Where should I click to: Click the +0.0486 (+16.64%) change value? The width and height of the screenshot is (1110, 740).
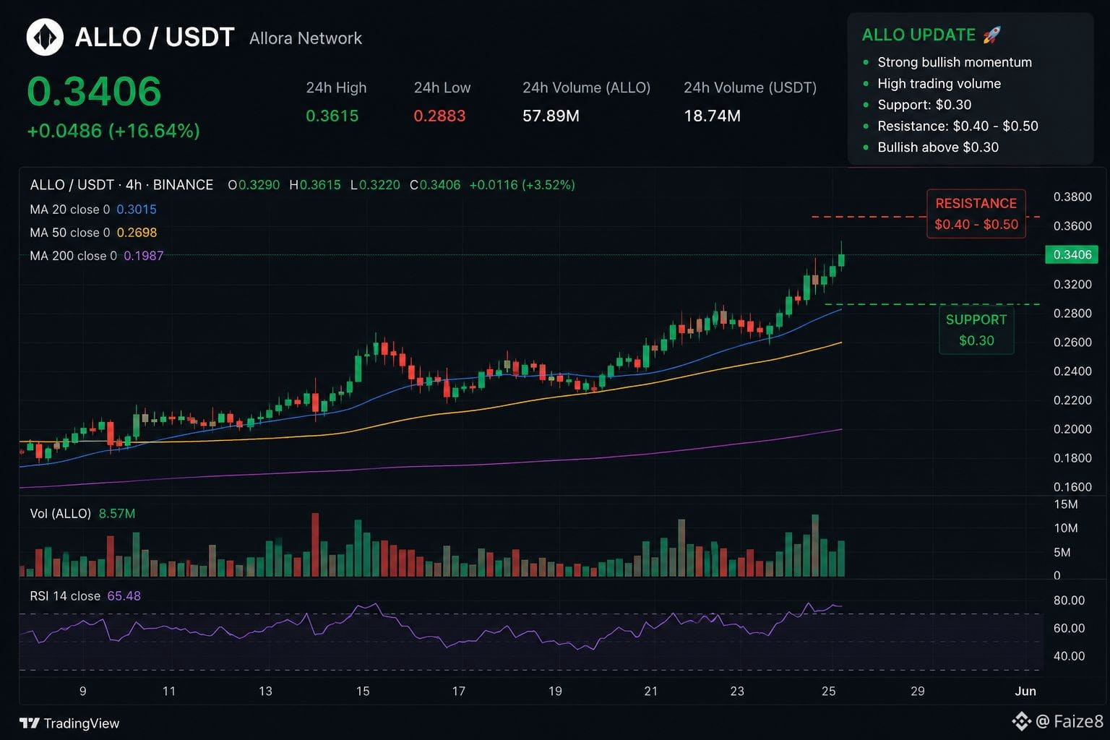click(113, 131)
